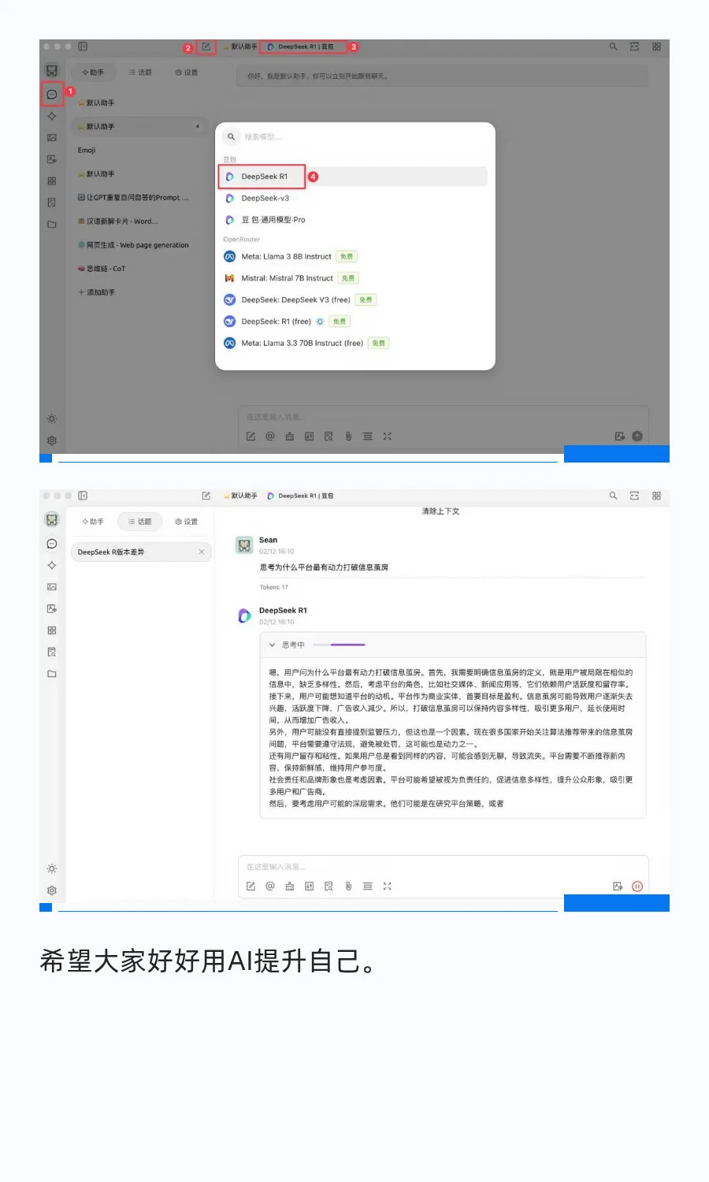Click new topic pencil icon in model-picker window title bar
709x1182 pixels.
pos(206,46)
